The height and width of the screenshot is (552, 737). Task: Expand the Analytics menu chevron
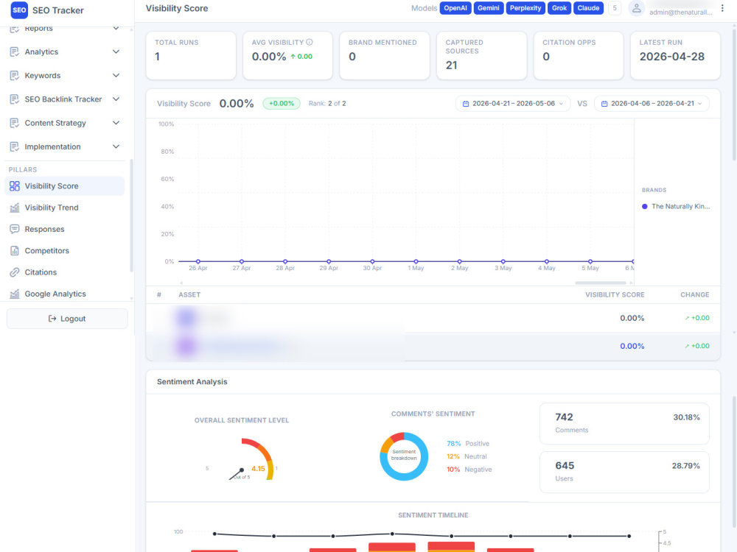[x=116, y=52]
